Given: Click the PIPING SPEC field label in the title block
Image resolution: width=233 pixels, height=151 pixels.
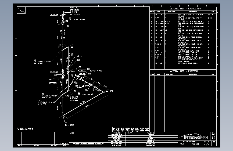Looking at the screenshot, I should (117, 133).
